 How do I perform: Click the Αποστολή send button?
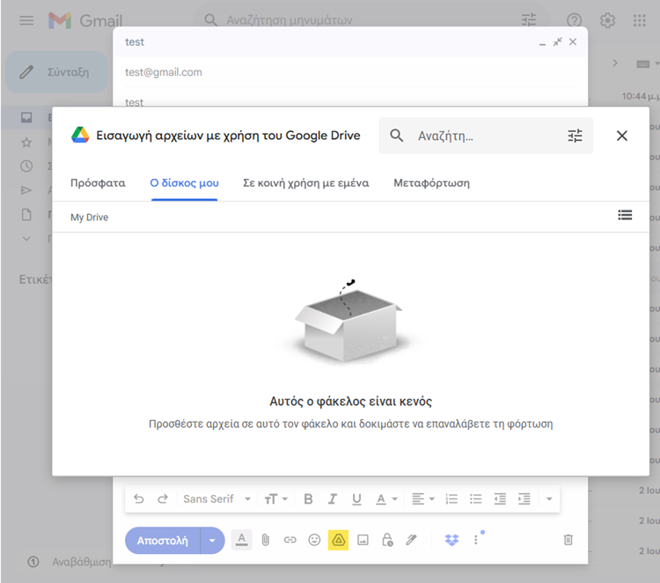coord(163,541)
